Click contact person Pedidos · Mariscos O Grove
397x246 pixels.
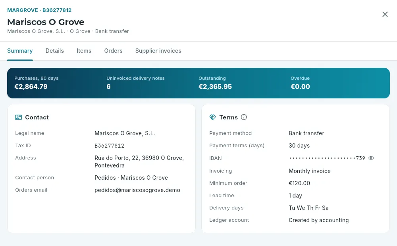tap(131, 178)
